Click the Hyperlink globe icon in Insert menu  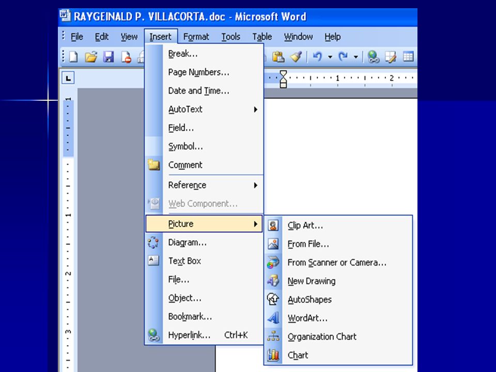point(154,335)
